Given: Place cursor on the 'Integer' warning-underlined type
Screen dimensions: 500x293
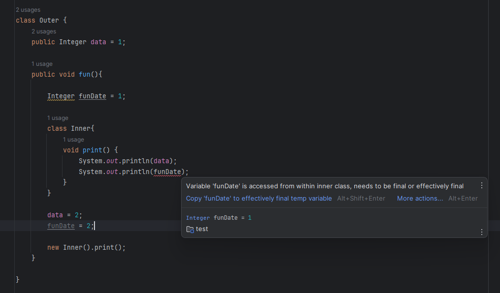Looking at the screenshot, I should pyautogui.click(x=61, y=96).
